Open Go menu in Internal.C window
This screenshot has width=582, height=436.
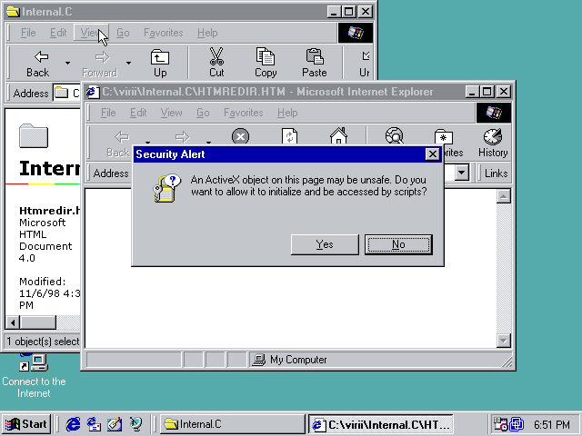pos(123,33)
